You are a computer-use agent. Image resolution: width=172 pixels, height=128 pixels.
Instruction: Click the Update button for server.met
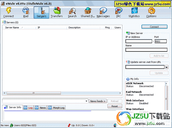coord(159,73)
